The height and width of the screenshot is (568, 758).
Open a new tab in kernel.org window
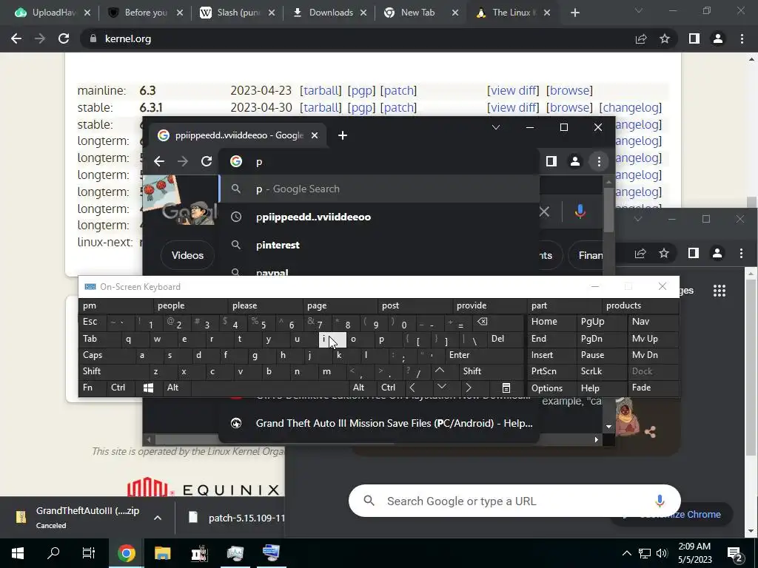coord(574,13)
